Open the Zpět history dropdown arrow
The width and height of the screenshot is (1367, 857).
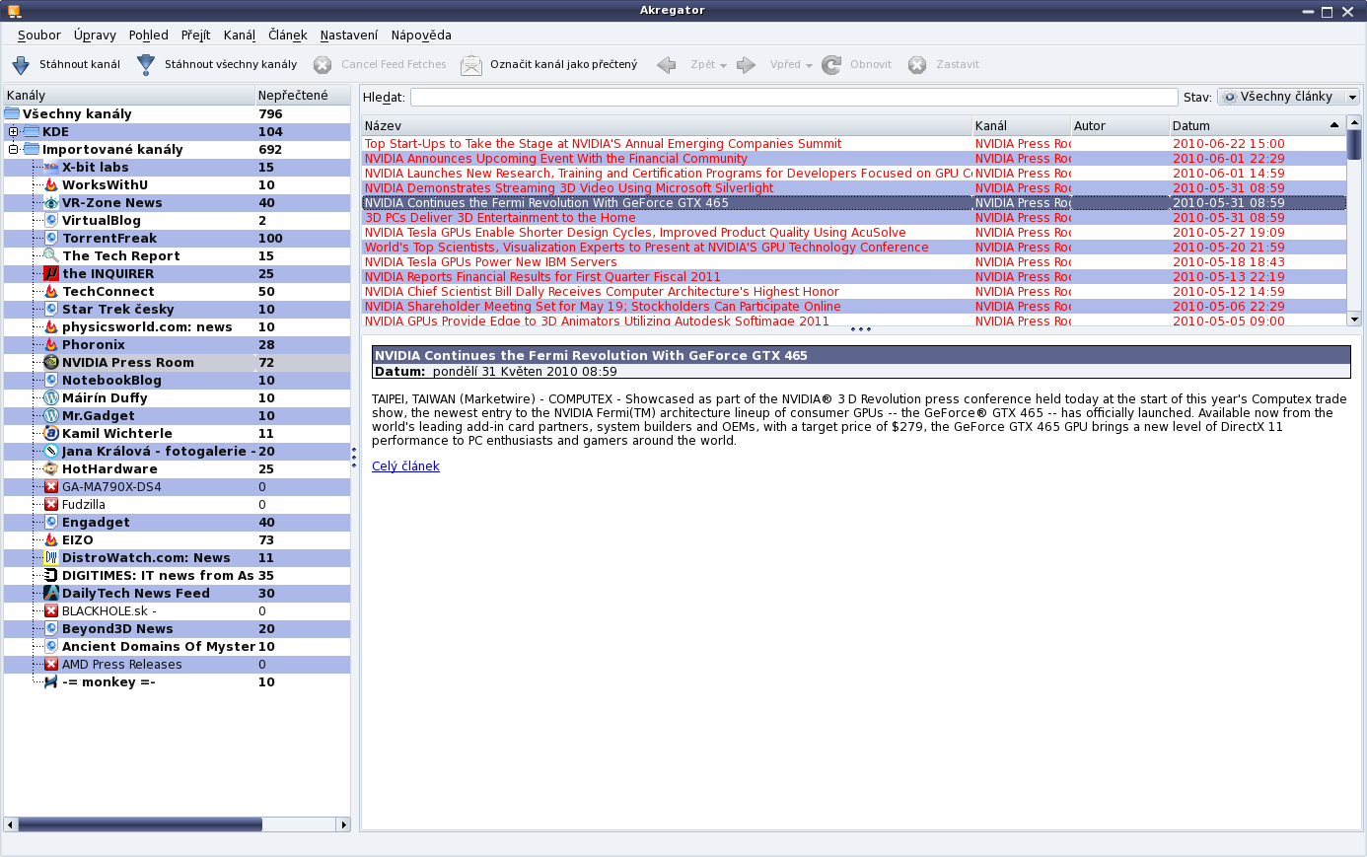[723, 66]
